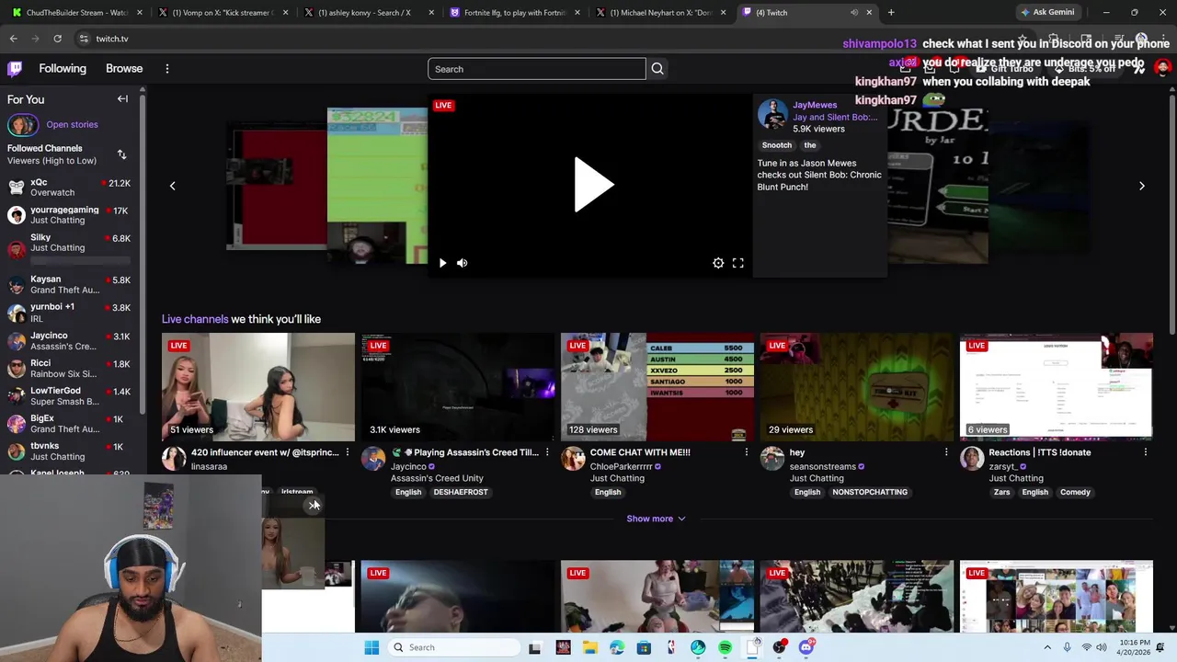This screenshot has height=662, width=1177.
Task: Open Assassin's Creed Unity category link
Action: click(x=437, y=478)
